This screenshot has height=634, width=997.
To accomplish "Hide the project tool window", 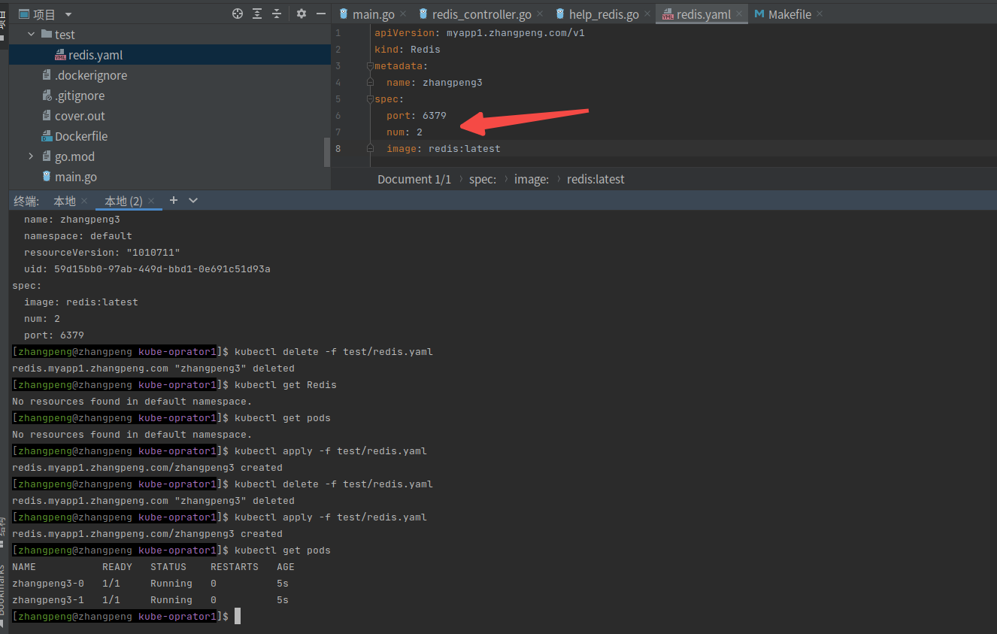I will tap(321, 14).
